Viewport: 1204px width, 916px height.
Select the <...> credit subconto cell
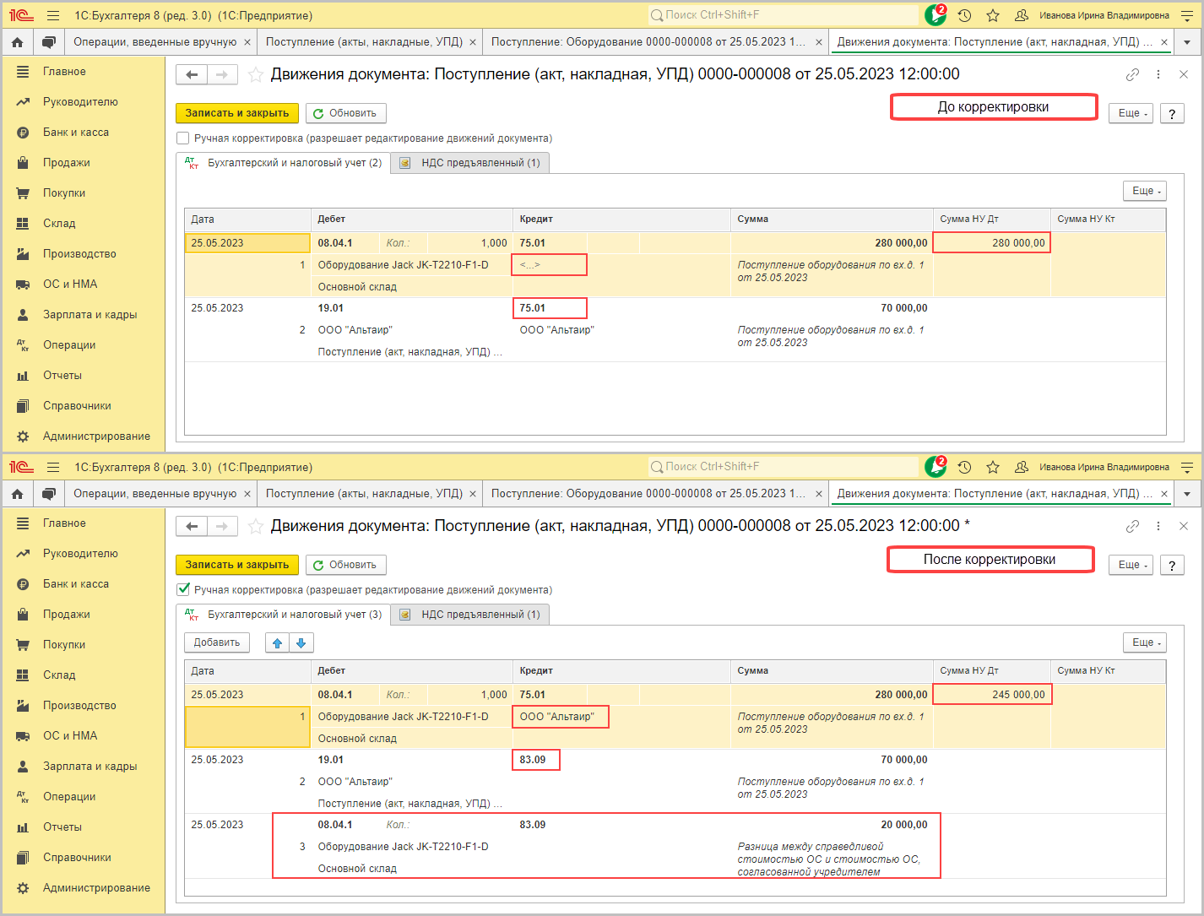(549, 265)
